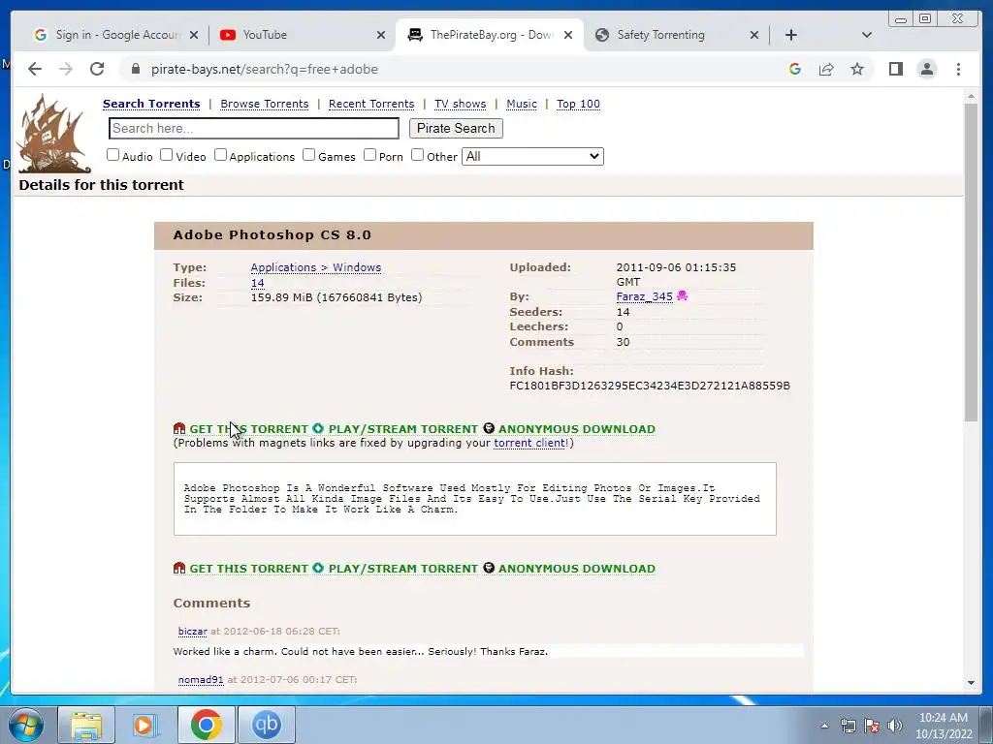Click the upper Play/Stream green circle icon

pyautogui.click(x=318, y=428)
